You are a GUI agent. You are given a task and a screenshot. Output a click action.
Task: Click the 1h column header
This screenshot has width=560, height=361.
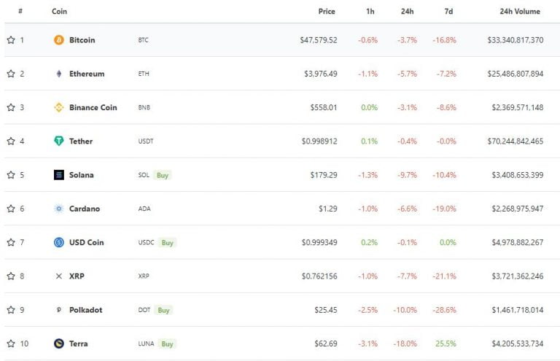[x=371, y=12]
